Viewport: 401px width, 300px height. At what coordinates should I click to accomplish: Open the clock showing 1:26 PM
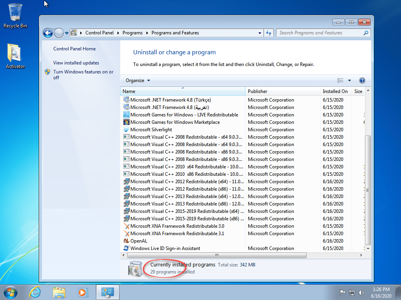click(x=381, y=293)
